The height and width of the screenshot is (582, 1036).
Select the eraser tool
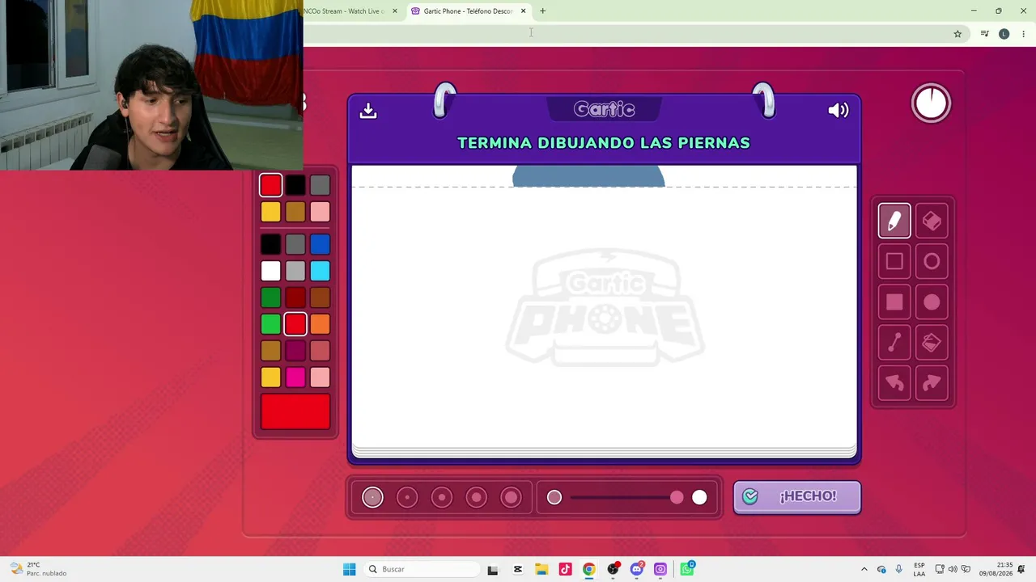(932, 221)
